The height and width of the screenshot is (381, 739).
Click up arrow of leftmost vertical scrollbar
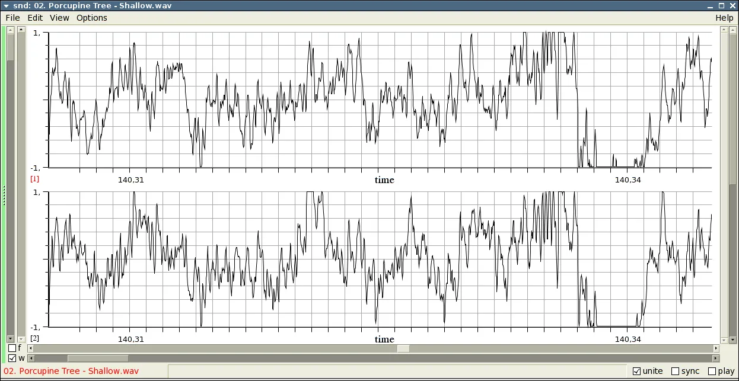click(10, 30)
